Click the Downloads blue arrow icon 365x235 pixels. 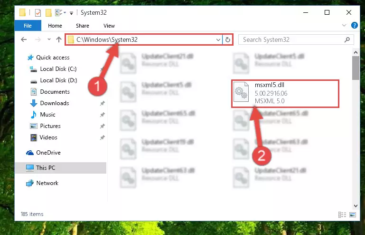tap(34, 103)
